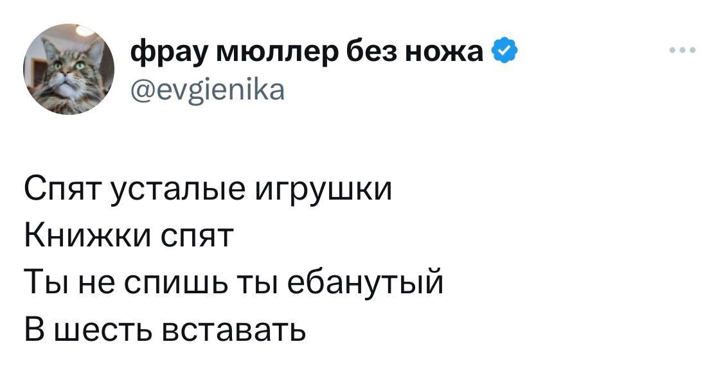Click the line "Ты не спишь ты ебанутый"
The image size is (723, 387).
[x=233, y=283]
